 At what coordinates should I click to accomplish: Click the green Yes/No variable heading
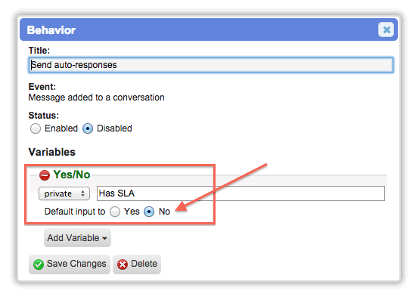click(72, 175)
